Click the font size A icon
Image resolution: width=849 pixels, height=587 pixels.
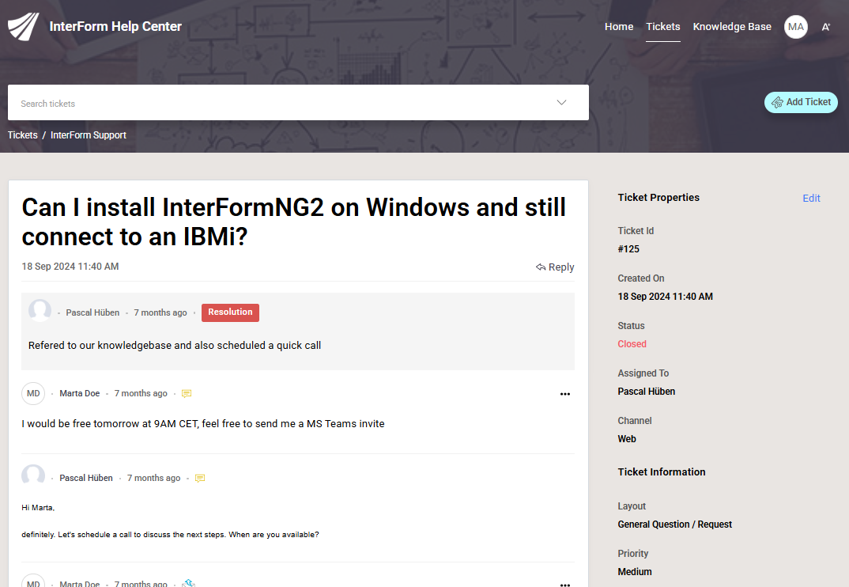[826, 27]
